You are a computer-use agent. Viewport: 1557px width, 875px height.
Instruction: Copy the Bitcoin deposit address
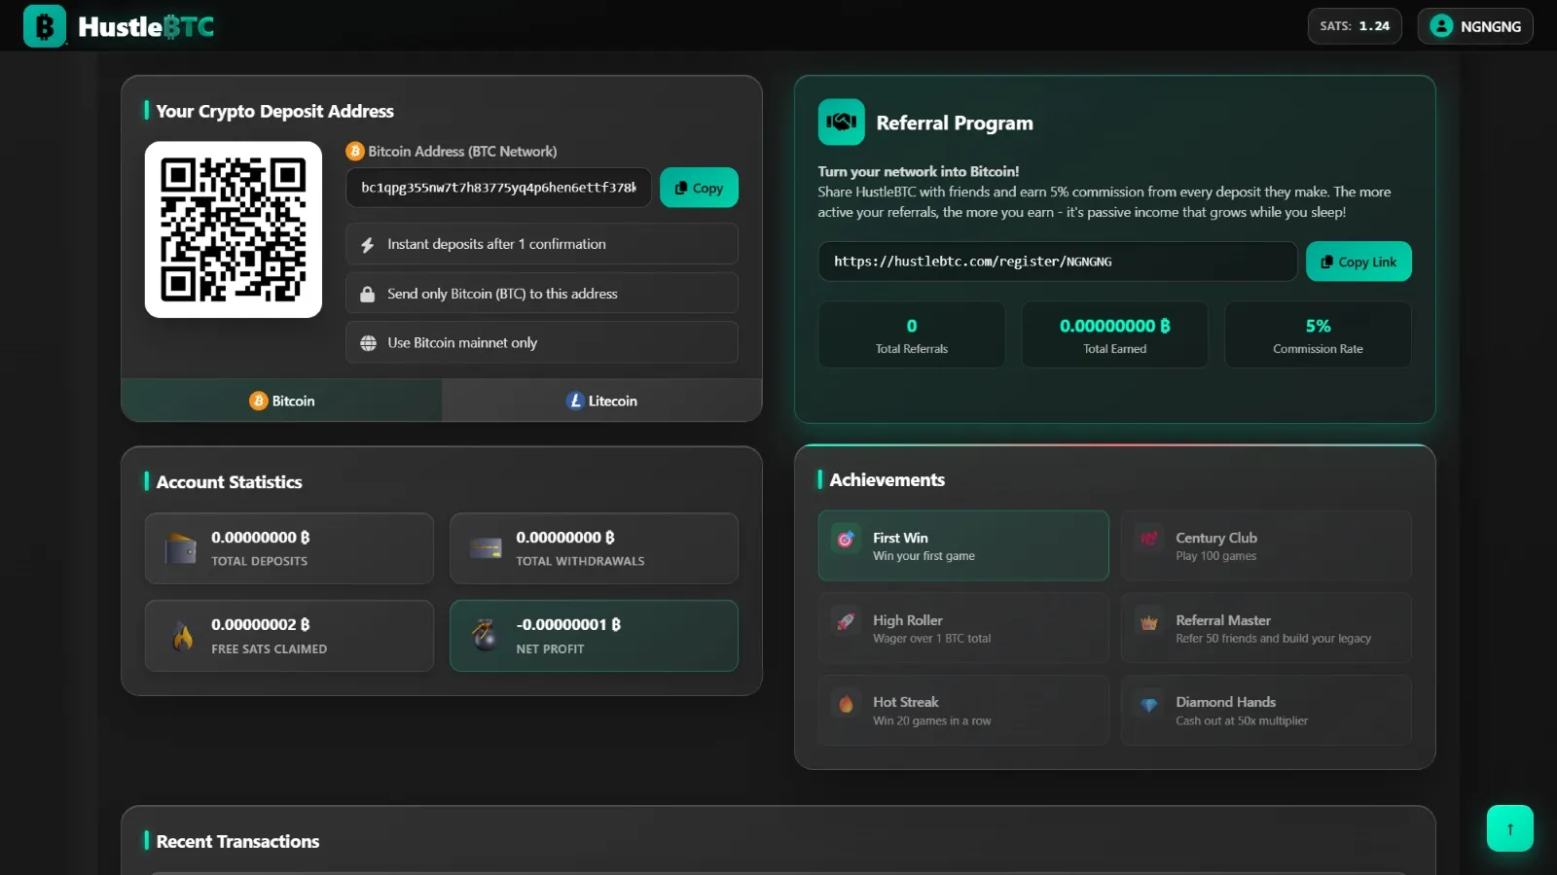pos(699,188)
